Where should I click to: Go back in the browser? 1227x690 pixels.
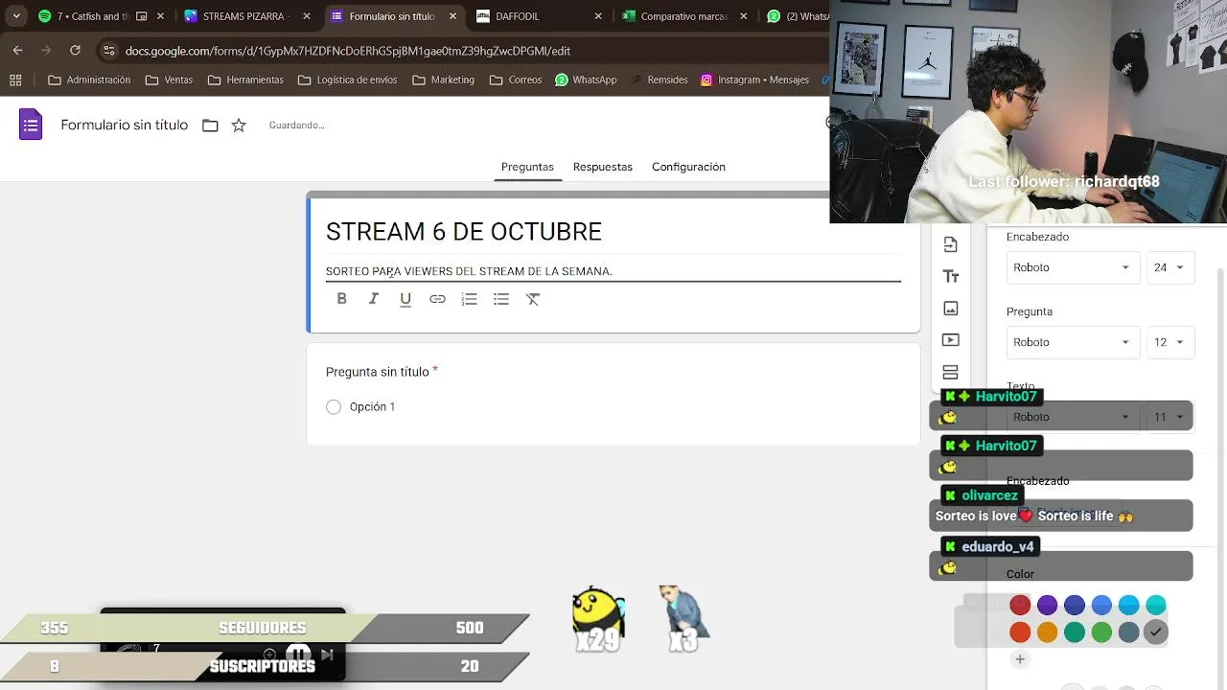point(18,51)
